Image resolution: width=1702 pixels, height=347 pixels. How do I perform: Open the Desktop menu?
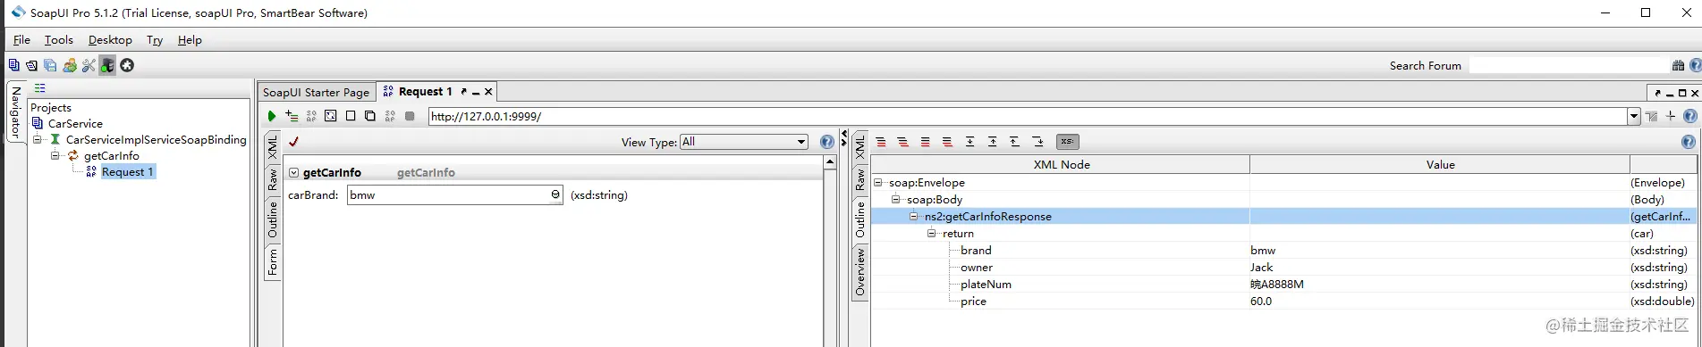pyautogui.click(x=110, y=40)
